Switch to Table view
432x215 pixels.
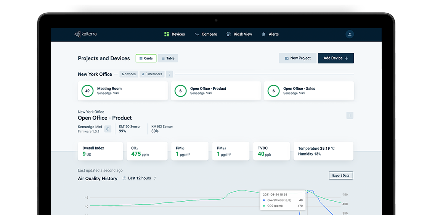point(168,58)
